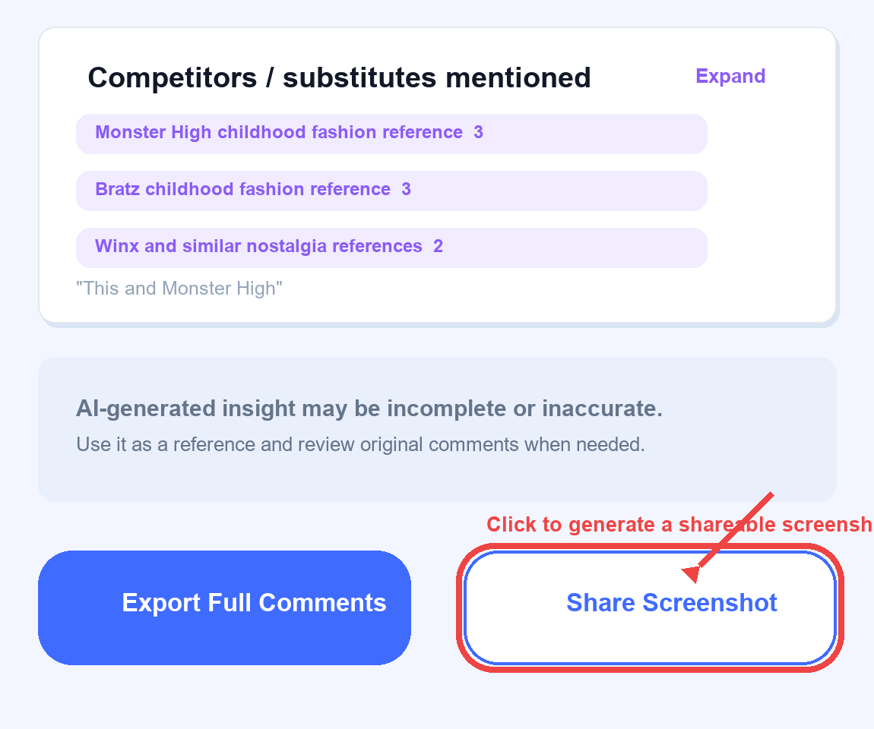Click the mention count 3 on Bratz chip
The image size is (874, 729).
point(406,189)
